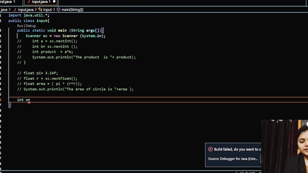This screenshot has width=308, height=173.
Task: Click the red error icon in Build failed notification
Action: click(x=210, y=149)
